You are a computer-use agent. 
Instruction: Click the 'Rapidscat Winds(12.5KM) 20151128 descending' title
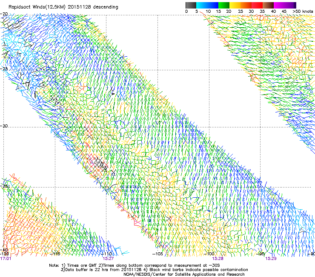coord(63,7)
